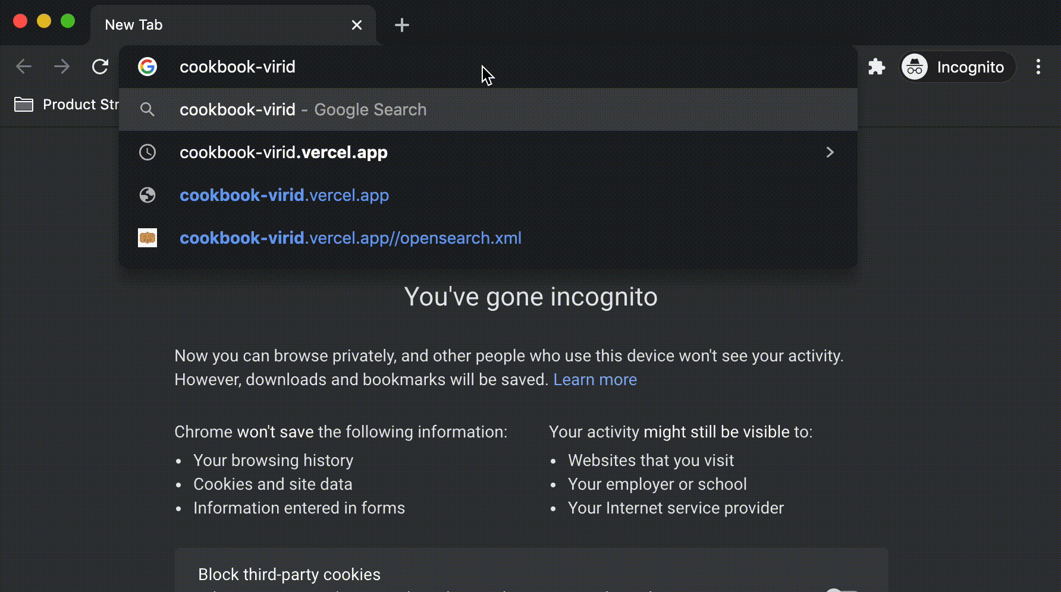Screen dimensions: 1061x592
Task: Choose the history suggestion cookbook-virid.vercel.app
Action: click(488, 152)
